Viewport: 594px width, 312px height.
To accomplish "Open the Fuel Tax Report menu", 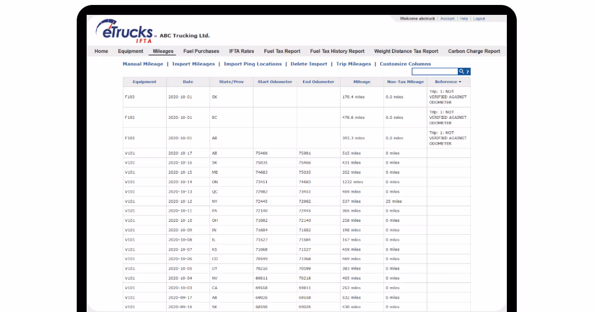I will pos(282,51).
